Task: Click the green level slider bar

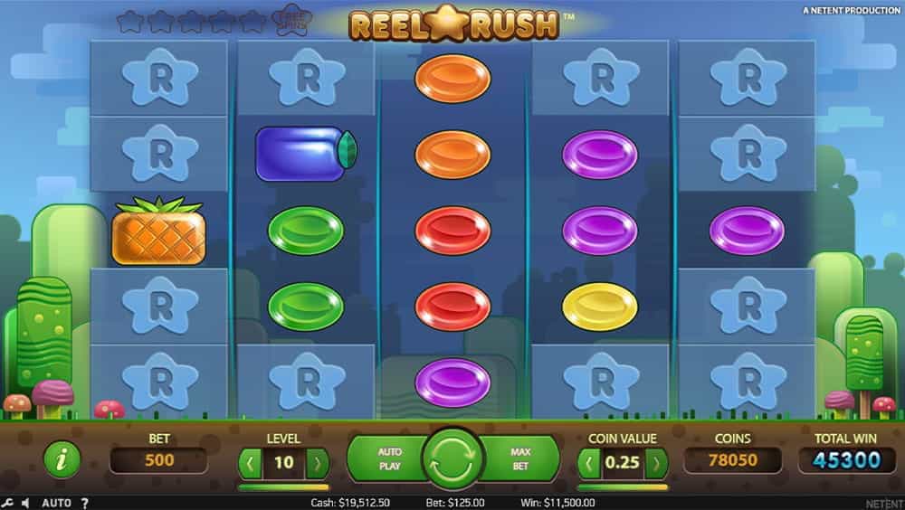Action: [283, 487]
